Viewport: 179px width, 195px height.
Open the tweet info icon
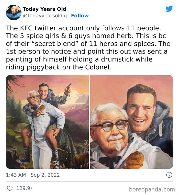[169, 175]
